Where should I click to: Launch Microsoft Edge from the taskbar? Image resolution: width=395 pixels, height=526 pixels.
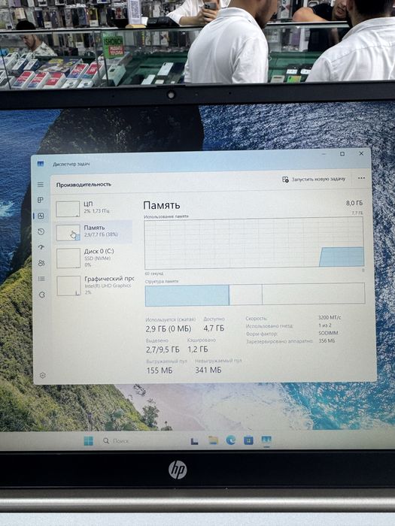pos(231,440)
